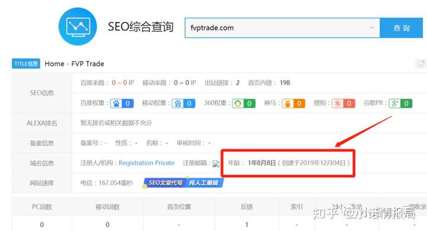Viewport: 427px width, 231px height.
Task: Click the 首页内链 value 198
Action: coord(285,83)
